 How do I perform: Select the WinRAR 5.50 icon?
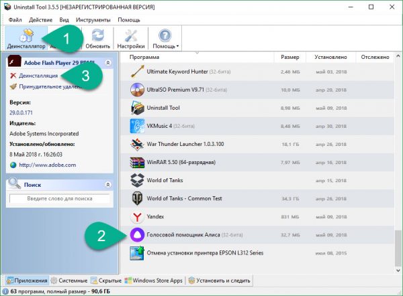click(x=137, y=162)
